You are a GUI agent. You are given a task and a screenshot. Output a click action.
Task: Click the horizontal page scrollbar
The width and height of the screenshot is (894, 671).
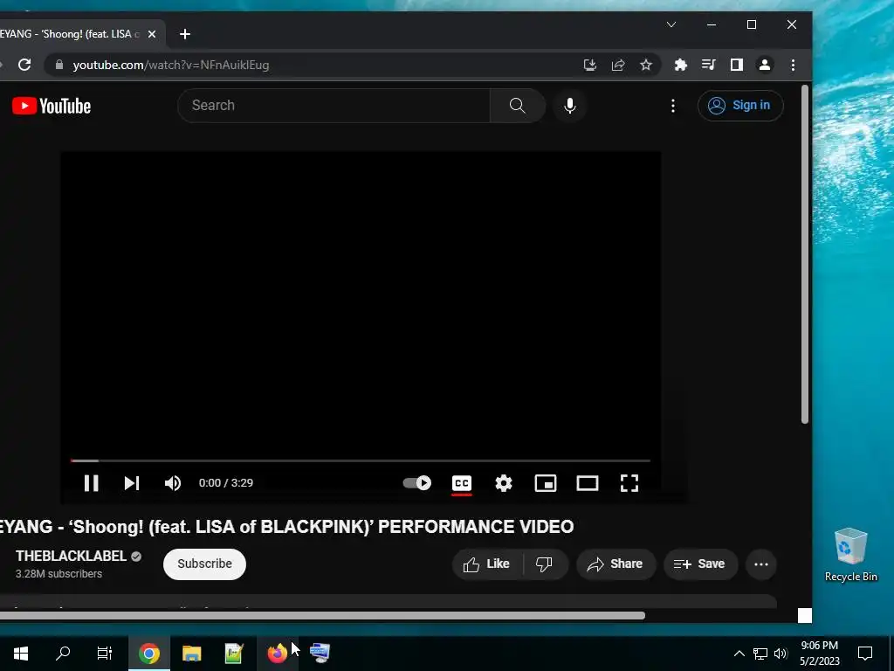[322, 616]
